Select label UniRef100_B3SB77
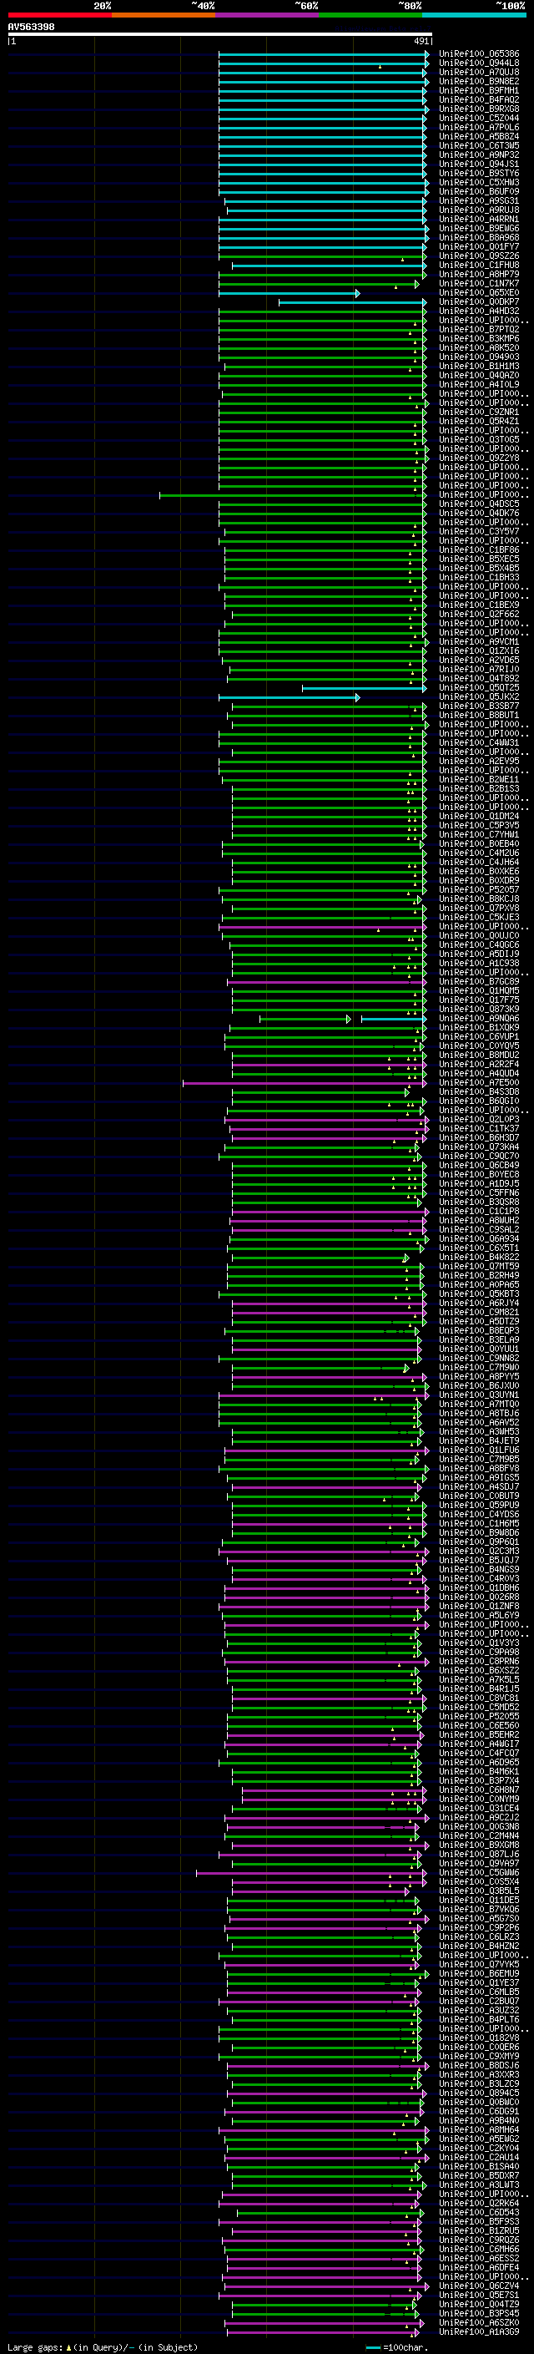Screen dimensions: 534x2354 click(479, 706)
